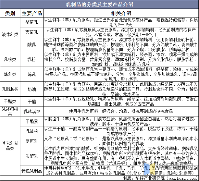Click the 乳粉 product cell
This screenshot has width=199, height=181.
click(32, 59)
